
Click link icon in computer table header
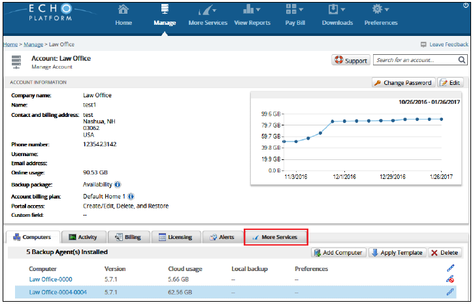point(450,268)
